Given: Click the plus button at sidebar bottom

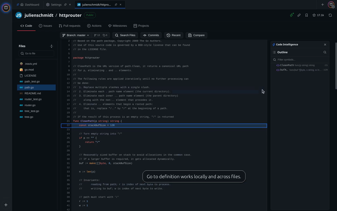Looking at the screenshot, I should pyautogui.click(x=6, y=205).
